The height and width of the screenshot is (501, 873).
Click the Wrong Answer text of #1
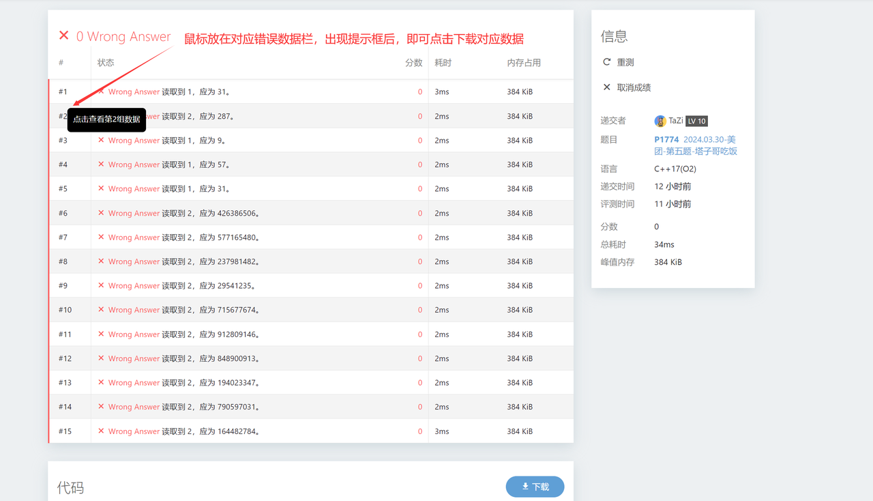pyautogui.click(x=134, y=91)
